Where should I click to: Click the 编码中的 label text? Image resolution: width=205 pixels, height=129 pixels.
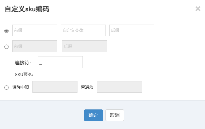pos(20,87)
